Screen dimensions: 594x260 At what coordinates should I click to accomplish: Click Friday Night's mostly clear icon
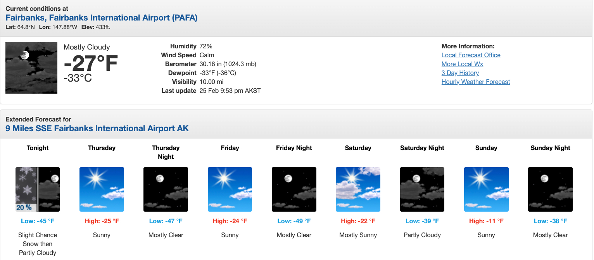[x=294, y=189]
